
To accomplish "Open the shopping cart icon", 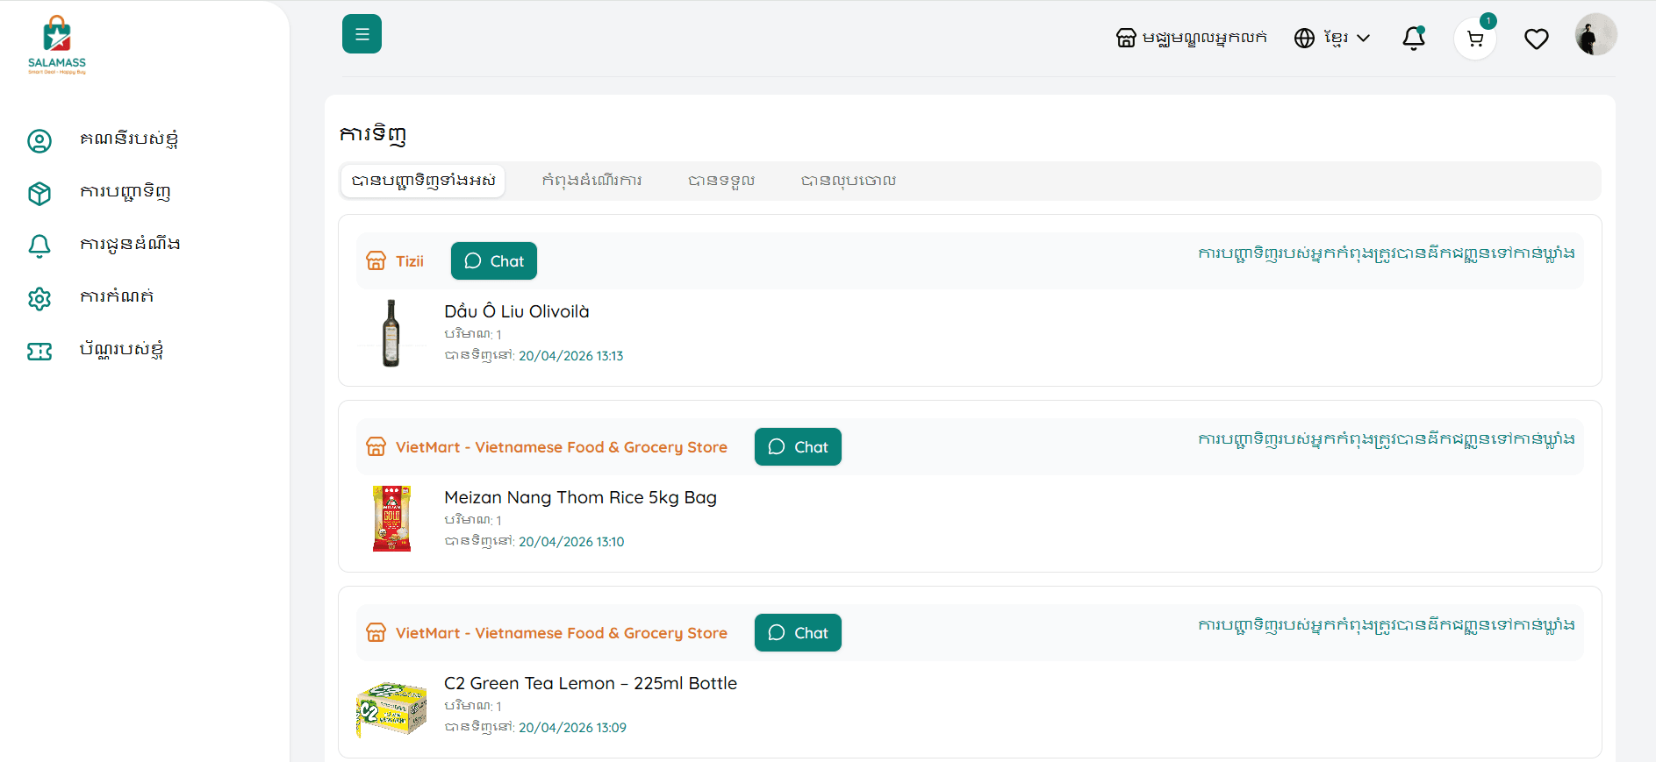I will coord(1474,39).
